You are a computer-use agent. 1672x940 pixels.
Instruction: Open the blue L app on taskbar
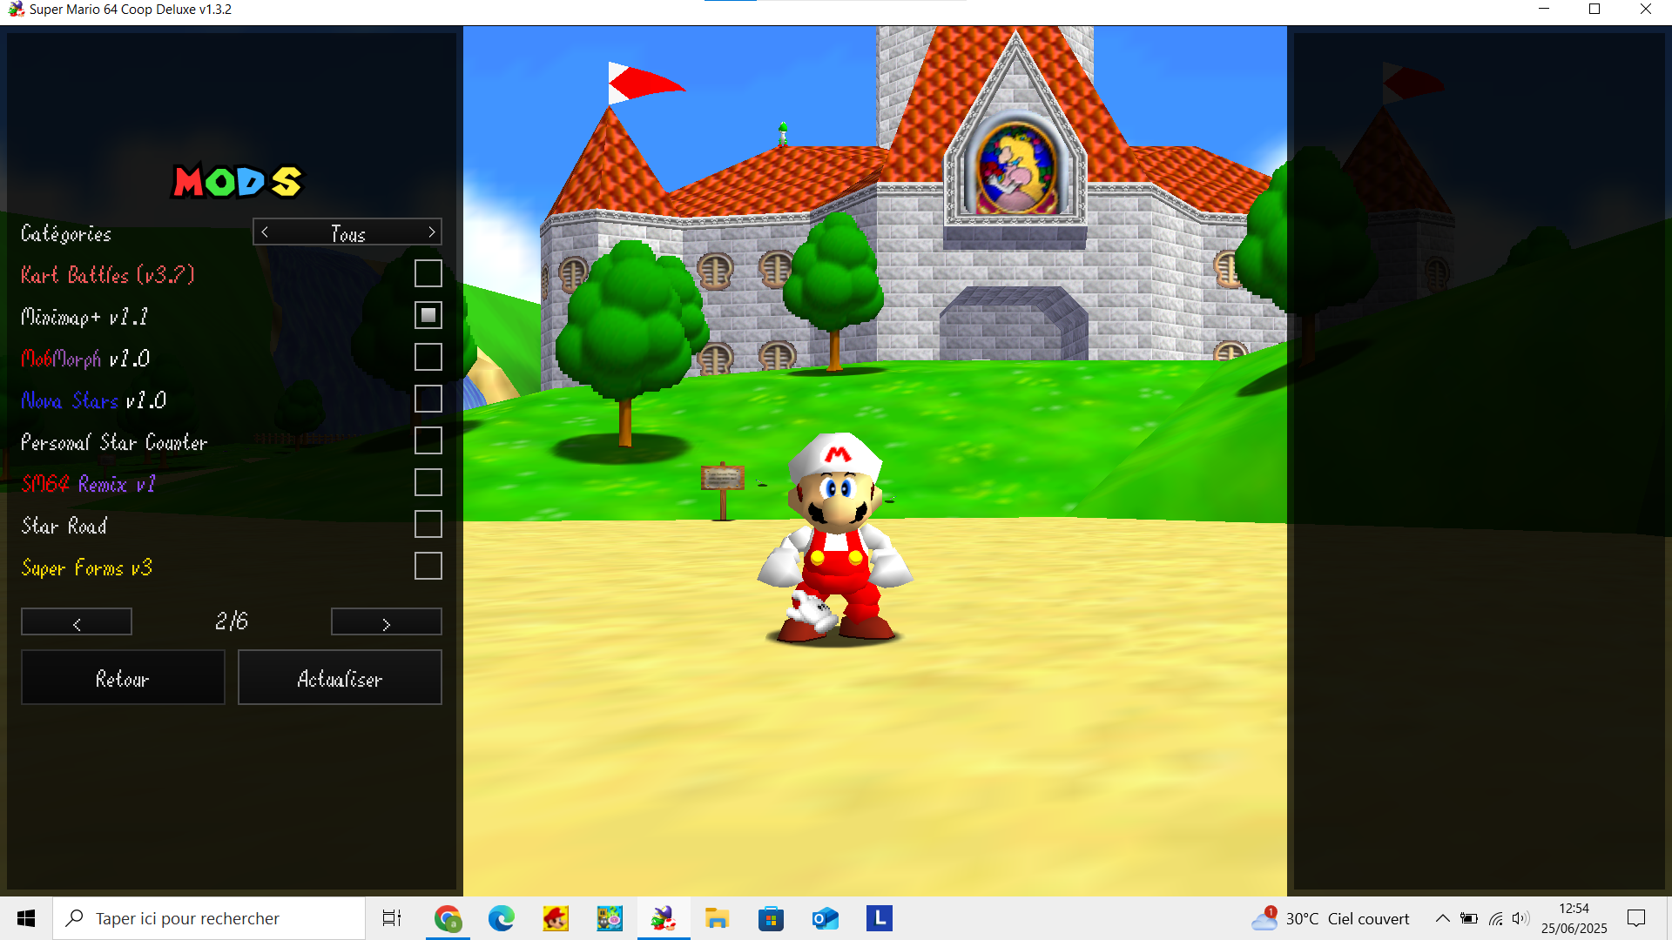880,918
